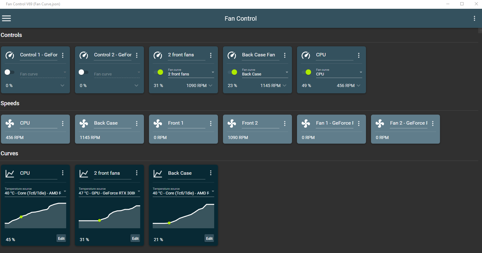Open three-dot menu of Control 1 card
Viewport: 482px width, 253px height.
[x=63, y=55]
